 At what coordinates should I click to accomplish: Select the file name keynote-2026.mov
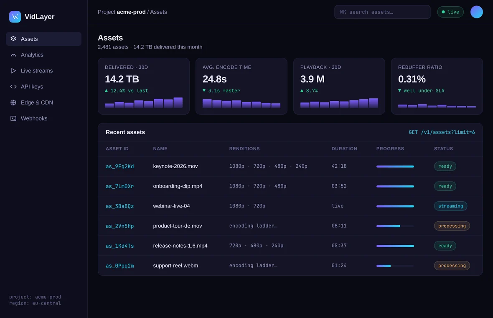(x=175, y=166)
